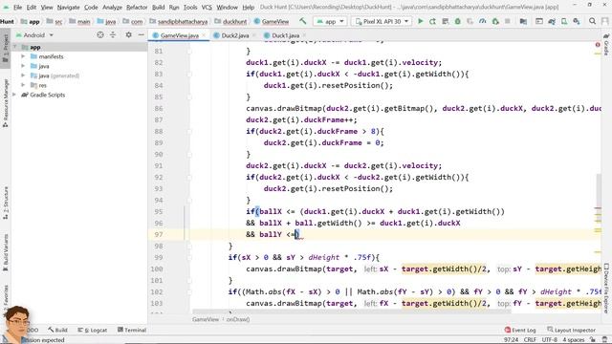Start debugging with the green bug icon
The image size is (612, 344).
(457, 21)
